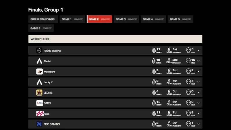Expand Mayobura team details

click(x=198, y=71)
